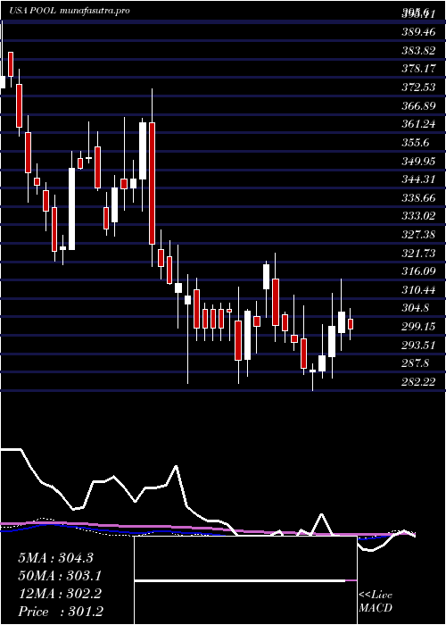446x625 pixels.
Task: Select the 366.89 price label
Action: (418, 106)
